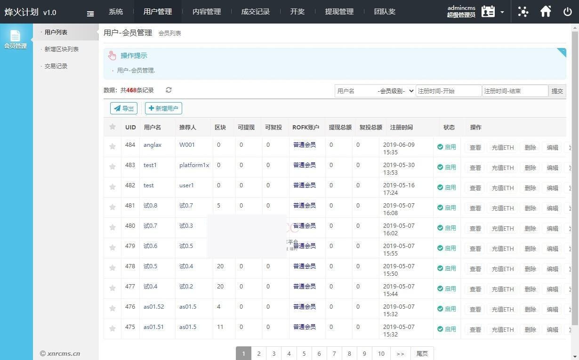Click the refresh icon next to record count
The width and height of the screenshot is (579, 360).
[x=168, y=90]
